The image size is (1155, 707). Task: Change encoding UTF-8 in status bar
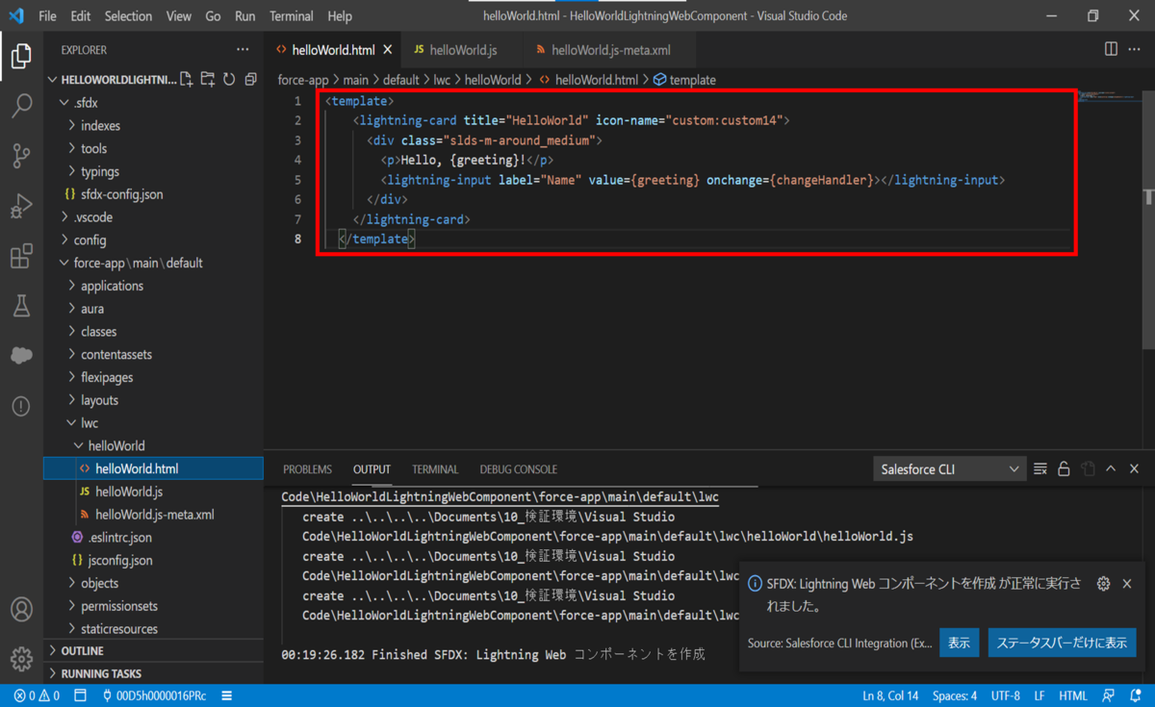click(x=1005, y=695)
